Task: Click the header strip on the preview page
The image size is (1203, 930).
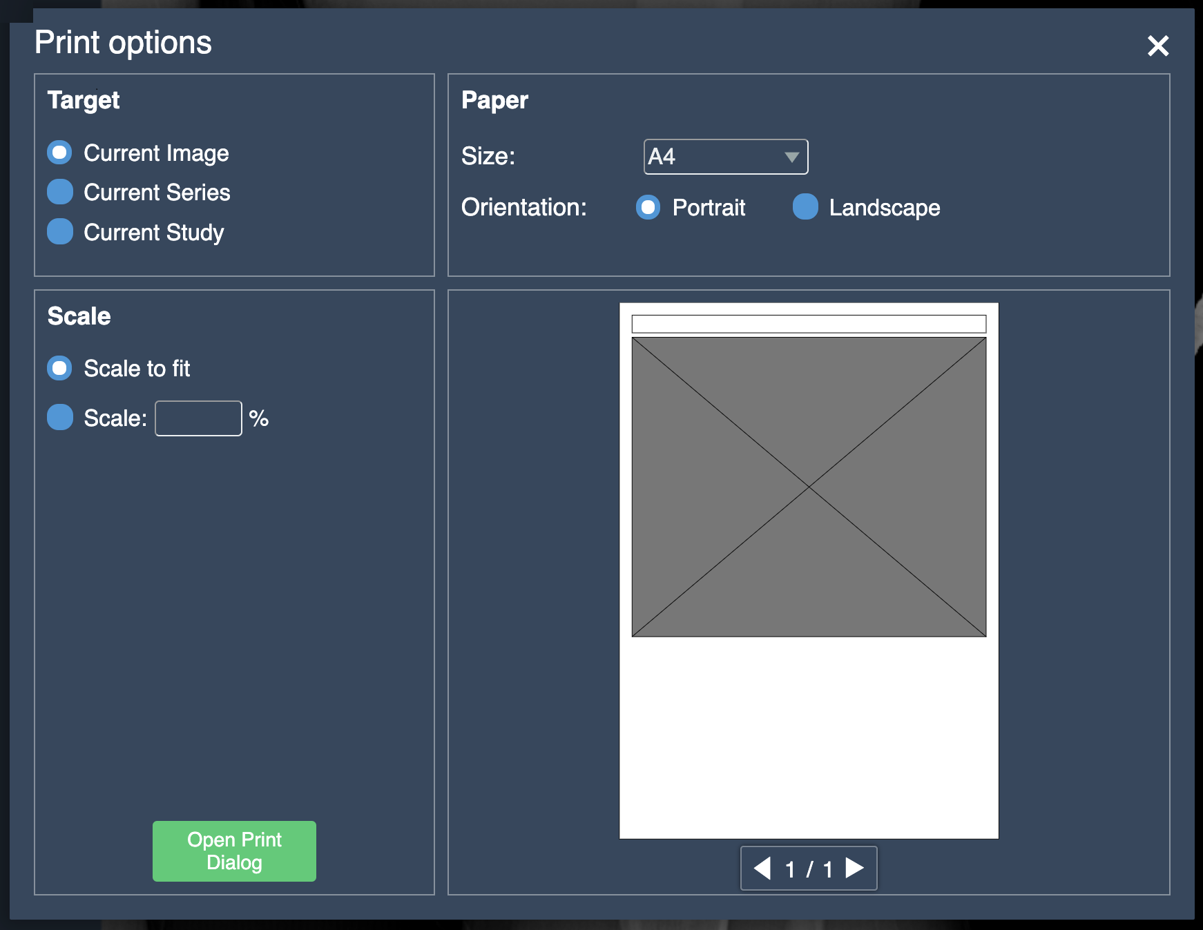Action: pos(809,324)
